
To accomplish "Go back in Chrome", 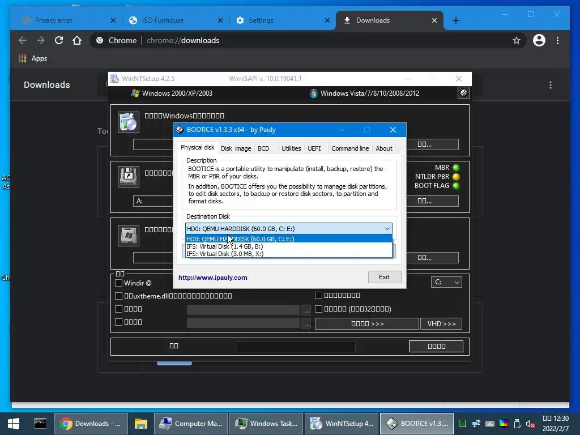I will (23, 40).
